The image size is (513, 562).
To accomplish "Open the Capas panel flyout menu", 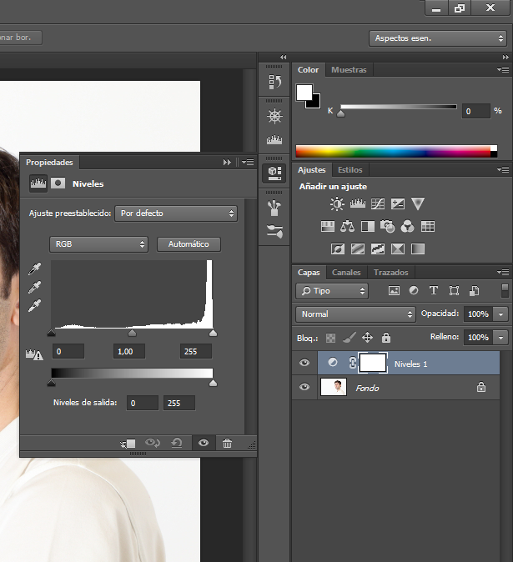I will click(503, 273).
